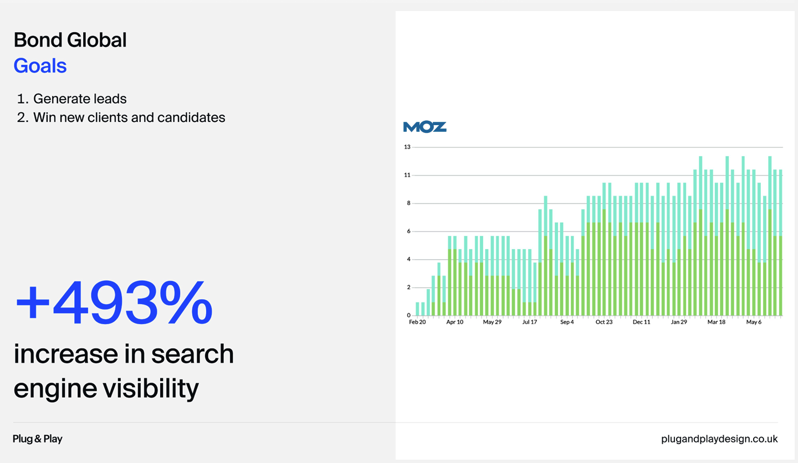Image resolution: width=798 pixels, height=463 pixels.
Task: Click the Oct 23 axis label
Action: point(604,322)
